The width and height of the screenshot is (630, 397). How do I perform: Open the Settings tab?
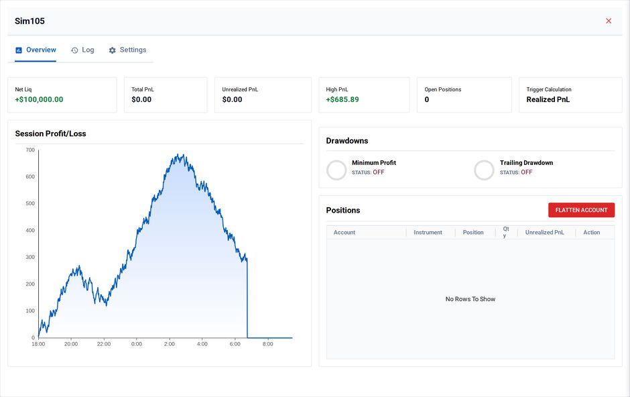tap(127, 50)
